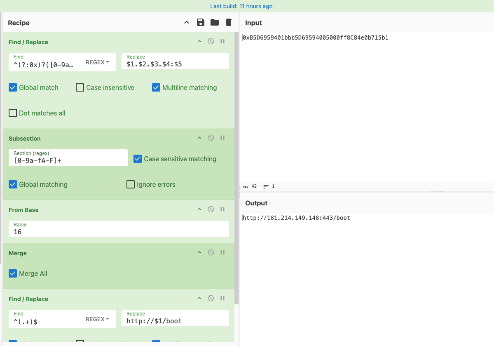Click the Output pane title
Viewport: 494px width, 346px height.
pos(256,203)
